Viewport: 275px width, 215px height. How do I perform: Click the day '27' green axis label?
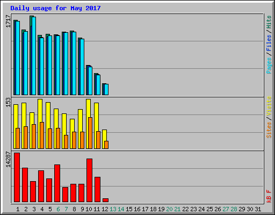point(226,209)
